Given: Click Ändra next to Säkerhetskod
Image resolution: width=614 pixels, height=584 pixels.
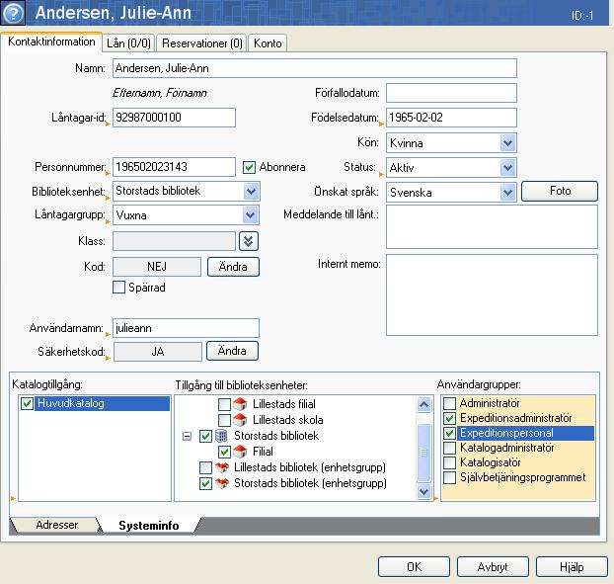Looking at the screenshot, I should (232, 351).
